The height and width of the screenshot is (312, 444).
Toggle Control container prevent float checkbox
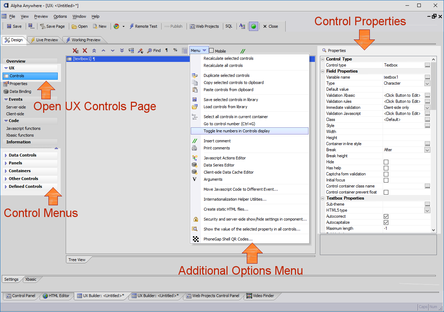point(386,192)
